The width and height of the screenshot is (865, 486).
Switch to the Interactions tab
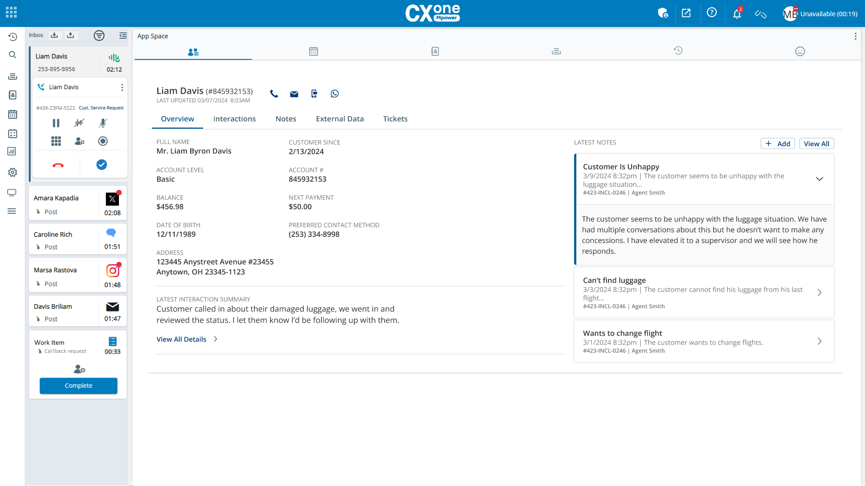click(x=234, y=119)
